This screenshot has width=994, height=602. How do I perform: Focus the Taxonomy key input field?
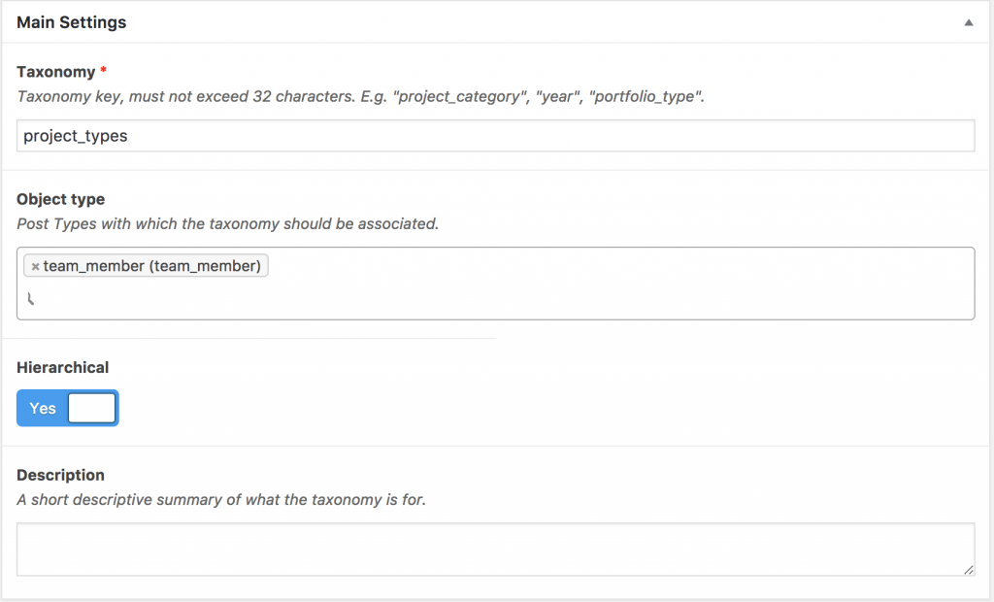[495, 136]
